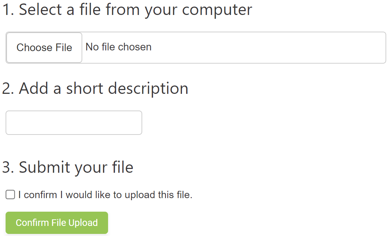Click the Confirm File Upload button
This screenshot has width=389, height=236.
point(57,223)
